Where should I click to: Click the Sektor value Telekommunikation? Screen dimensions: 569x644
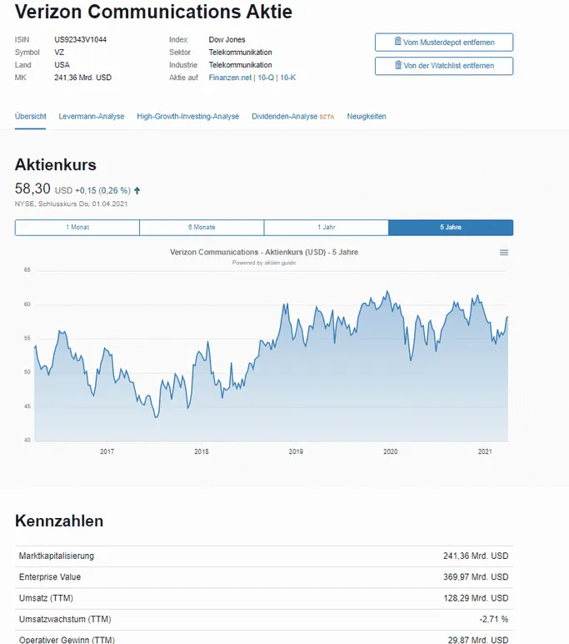click(x=241, y=53)
